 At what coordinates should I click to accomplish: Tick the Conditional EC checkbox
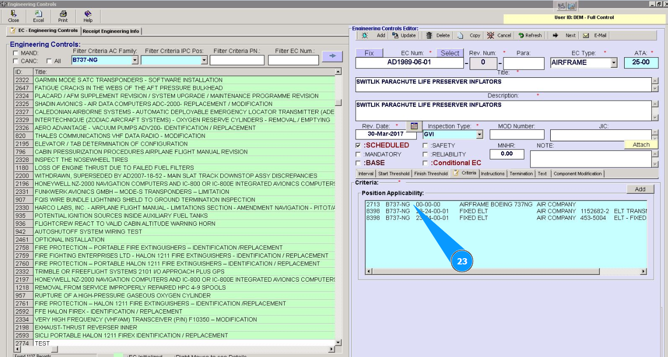(425, 163)
